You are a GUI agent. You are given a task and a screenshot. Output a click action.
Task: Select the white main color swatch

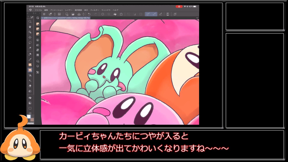tap(29, 117)
